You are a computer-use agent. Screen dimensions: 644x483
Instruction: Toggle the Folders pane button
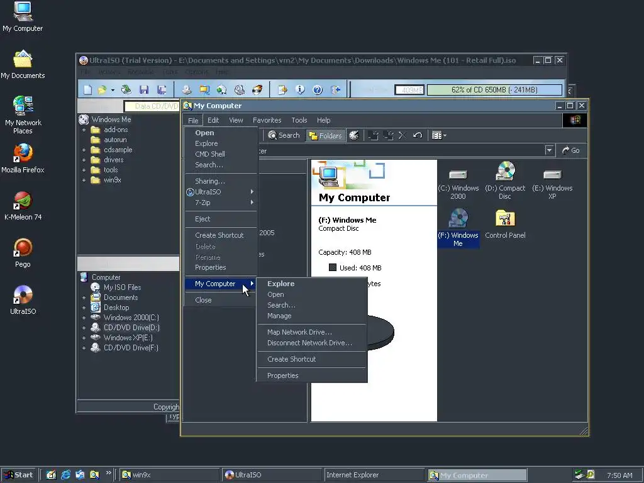point(325,136)
